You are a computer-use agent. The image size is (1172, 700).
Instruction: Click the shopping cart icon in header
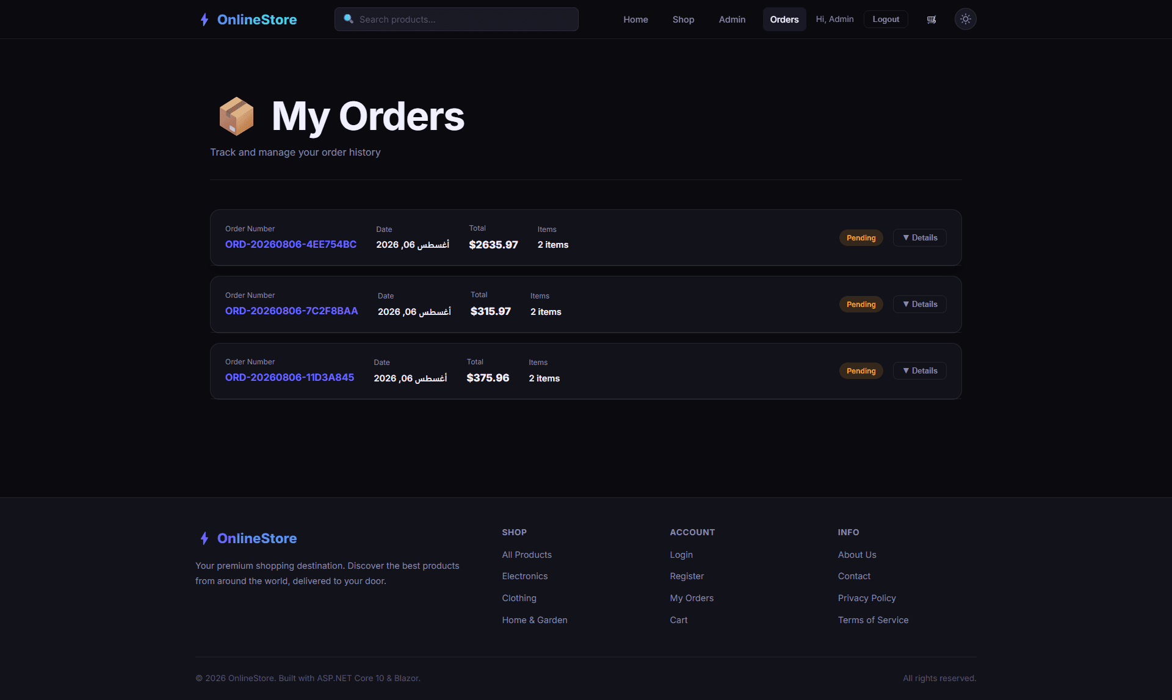931,20
